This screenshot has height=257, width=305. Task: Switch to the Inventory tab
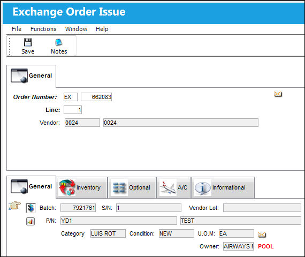pyautogui.click(x=82, y=187)
